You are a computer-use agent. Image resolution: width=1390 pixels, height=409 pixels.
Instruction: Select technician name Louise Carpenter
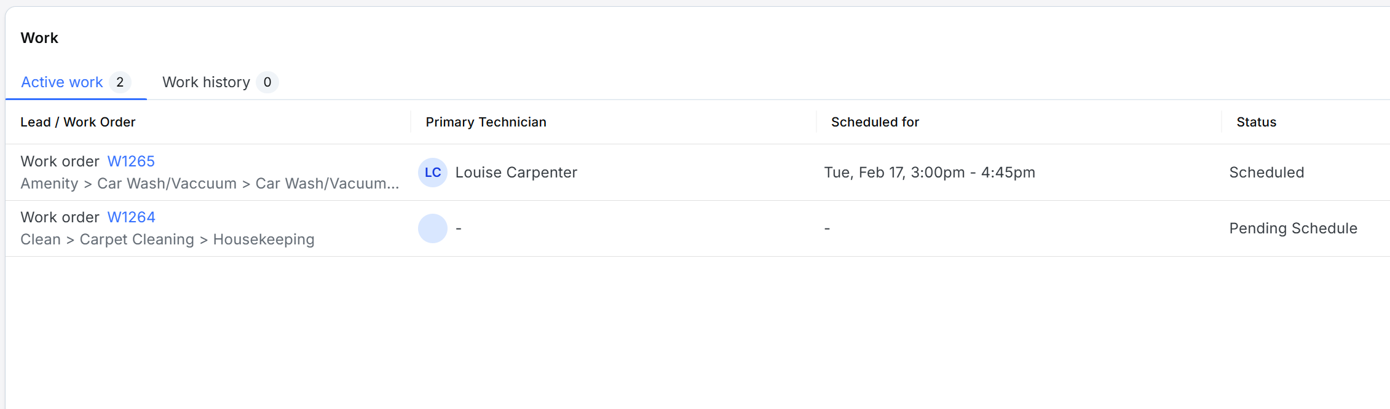(x=516, y=173)
